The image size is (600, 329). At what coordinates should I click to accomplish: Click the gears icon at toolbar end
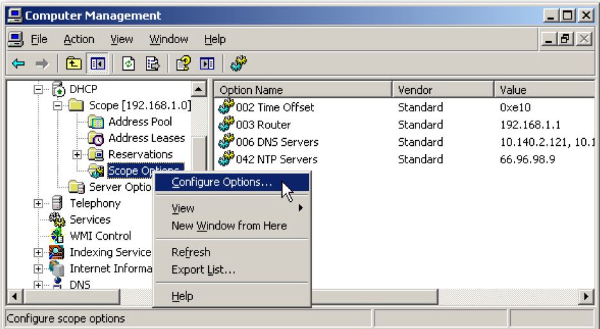[x=238, y=63]
